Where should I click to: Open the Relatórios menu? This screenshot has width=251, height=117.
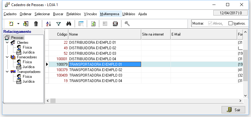coord(74,14)
